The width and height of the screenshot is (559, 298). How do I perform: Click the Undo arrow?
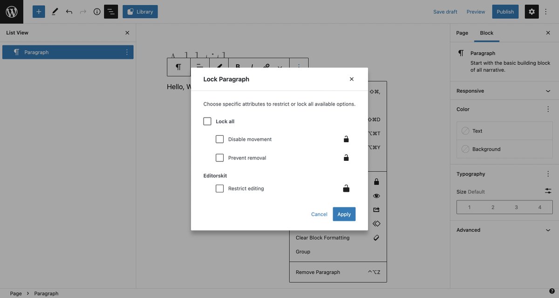pos(69,12)
